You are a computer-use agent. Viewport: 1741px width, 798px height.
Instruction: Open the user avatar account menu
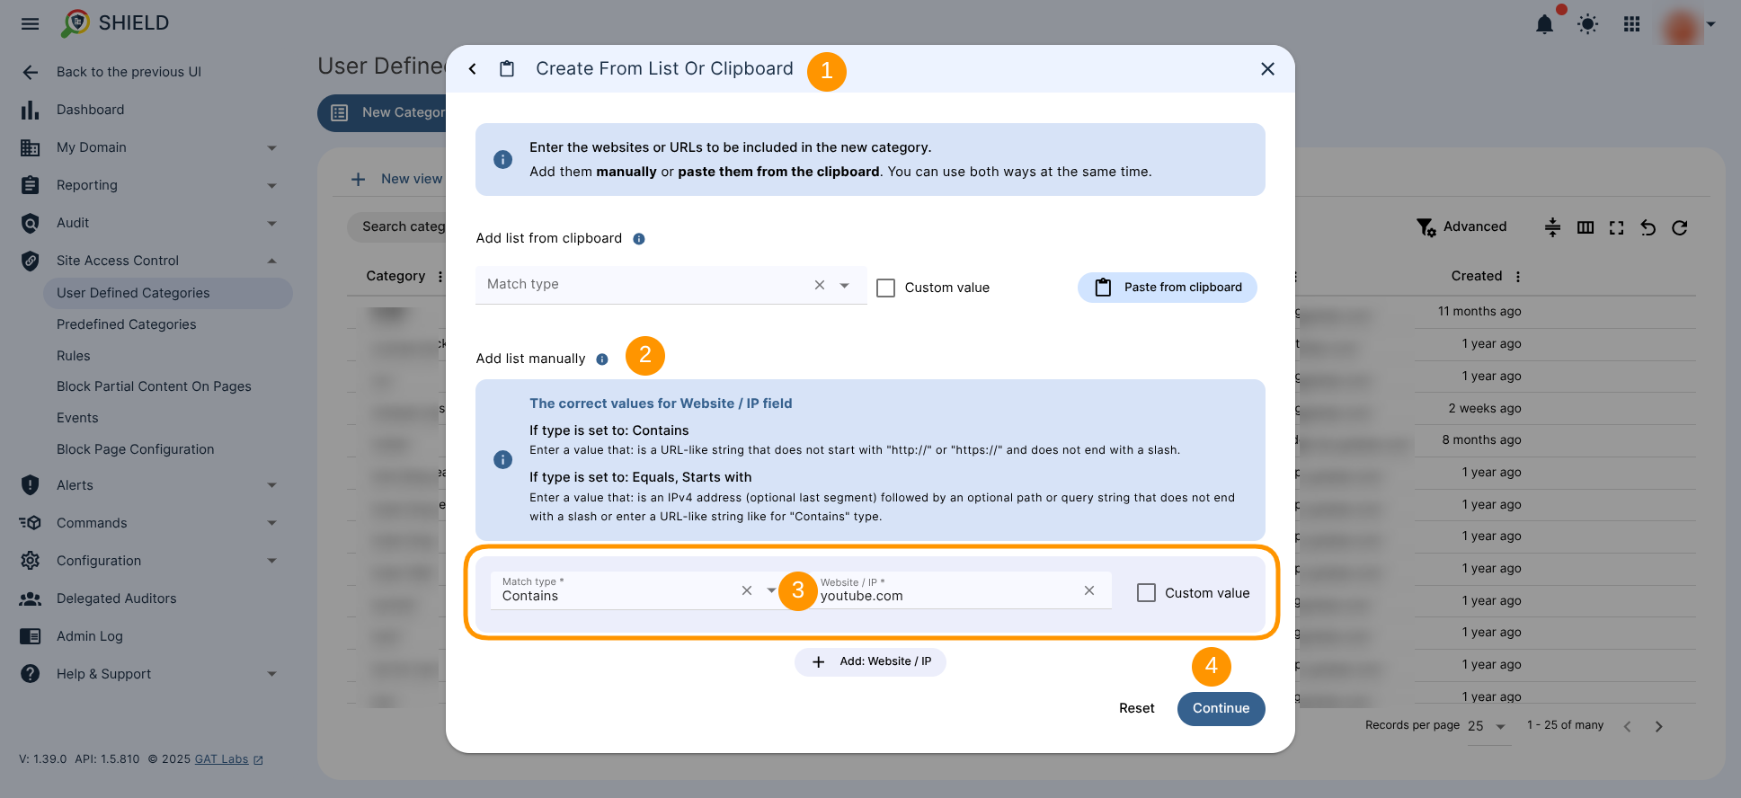click(x=1688, y=24)
